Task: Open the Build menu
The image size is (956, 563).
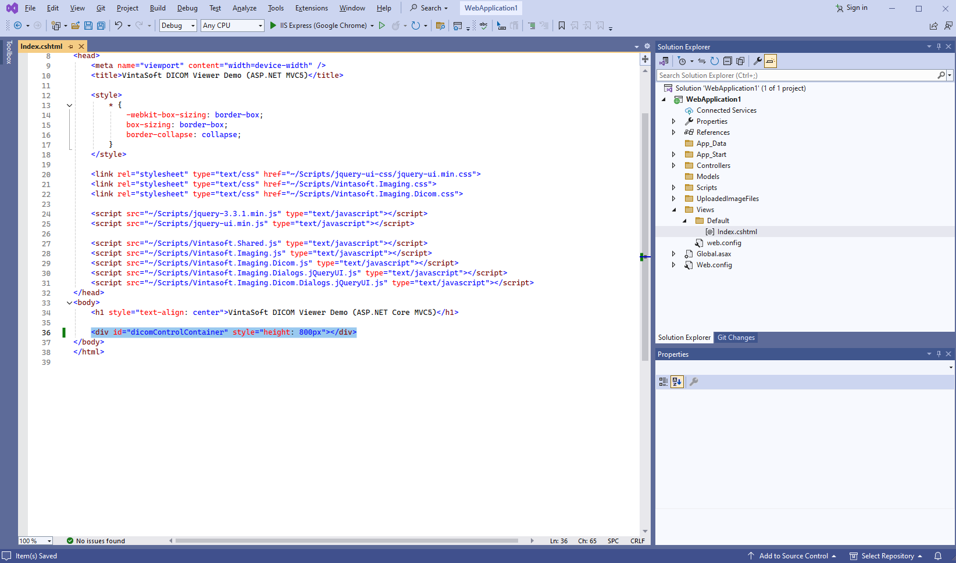Action: (x=158, y=8)
